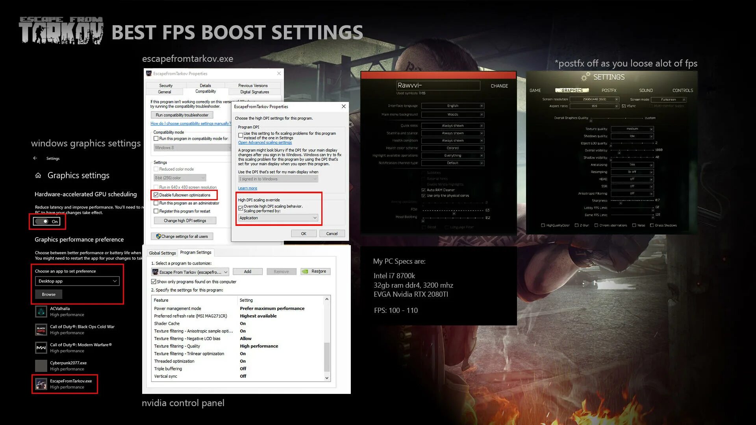Viewport: 756px width, 425px height.
Task: Select the ACValhalla app icon
Action: coord(41,312)
